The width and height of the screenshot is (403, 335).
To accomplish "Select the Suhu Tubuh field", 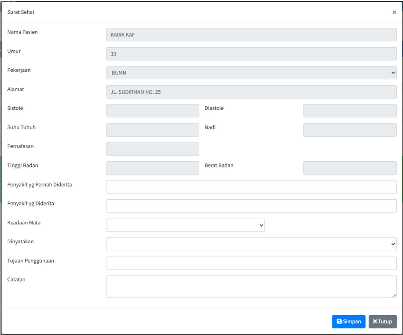I will (152, 130).
